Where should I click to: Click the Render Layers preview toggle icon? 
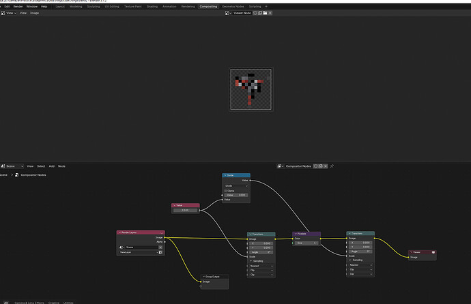pyautogui.click(x=162, y=232)
